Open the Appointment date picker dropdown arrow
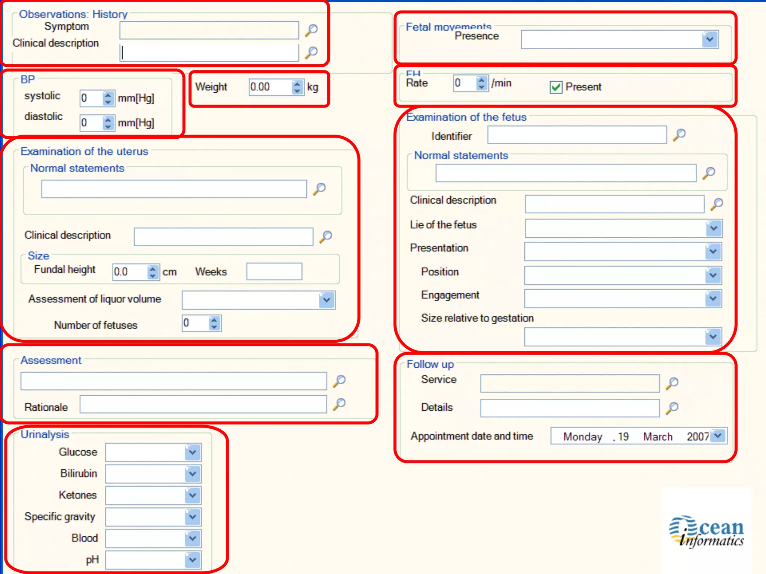Screen dimensions: 766x574 click(x=718, y=436)
